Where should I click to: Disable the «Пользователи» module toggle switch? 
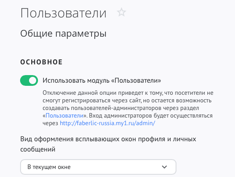(29, 80)
